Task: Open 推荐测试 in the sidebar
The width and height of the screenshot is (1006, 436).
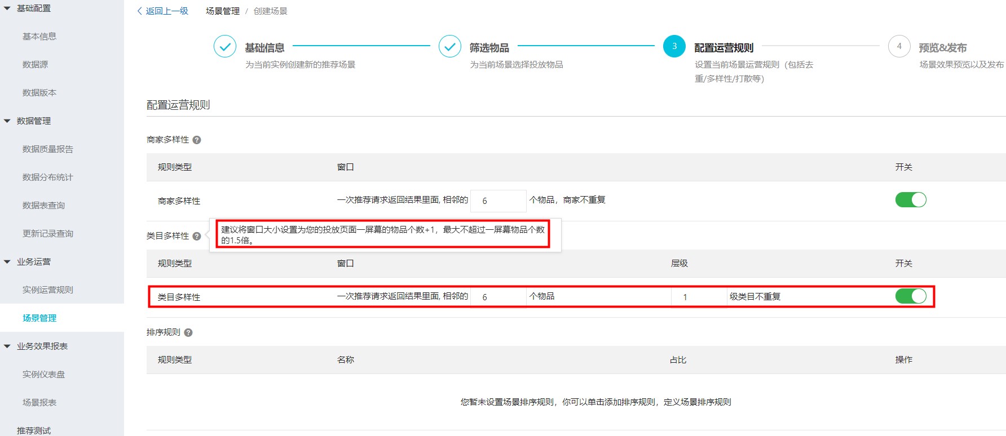Action: [x=34, y=430]
